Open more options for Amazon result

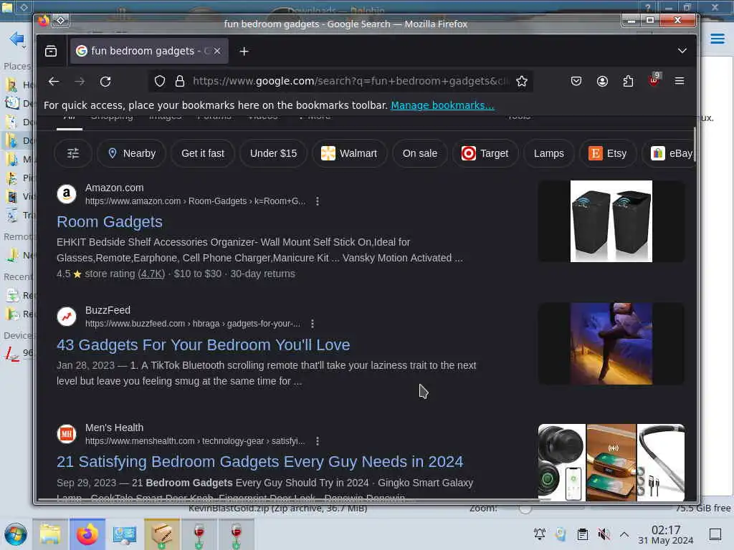pyautogui.click(x=318, y=201)
